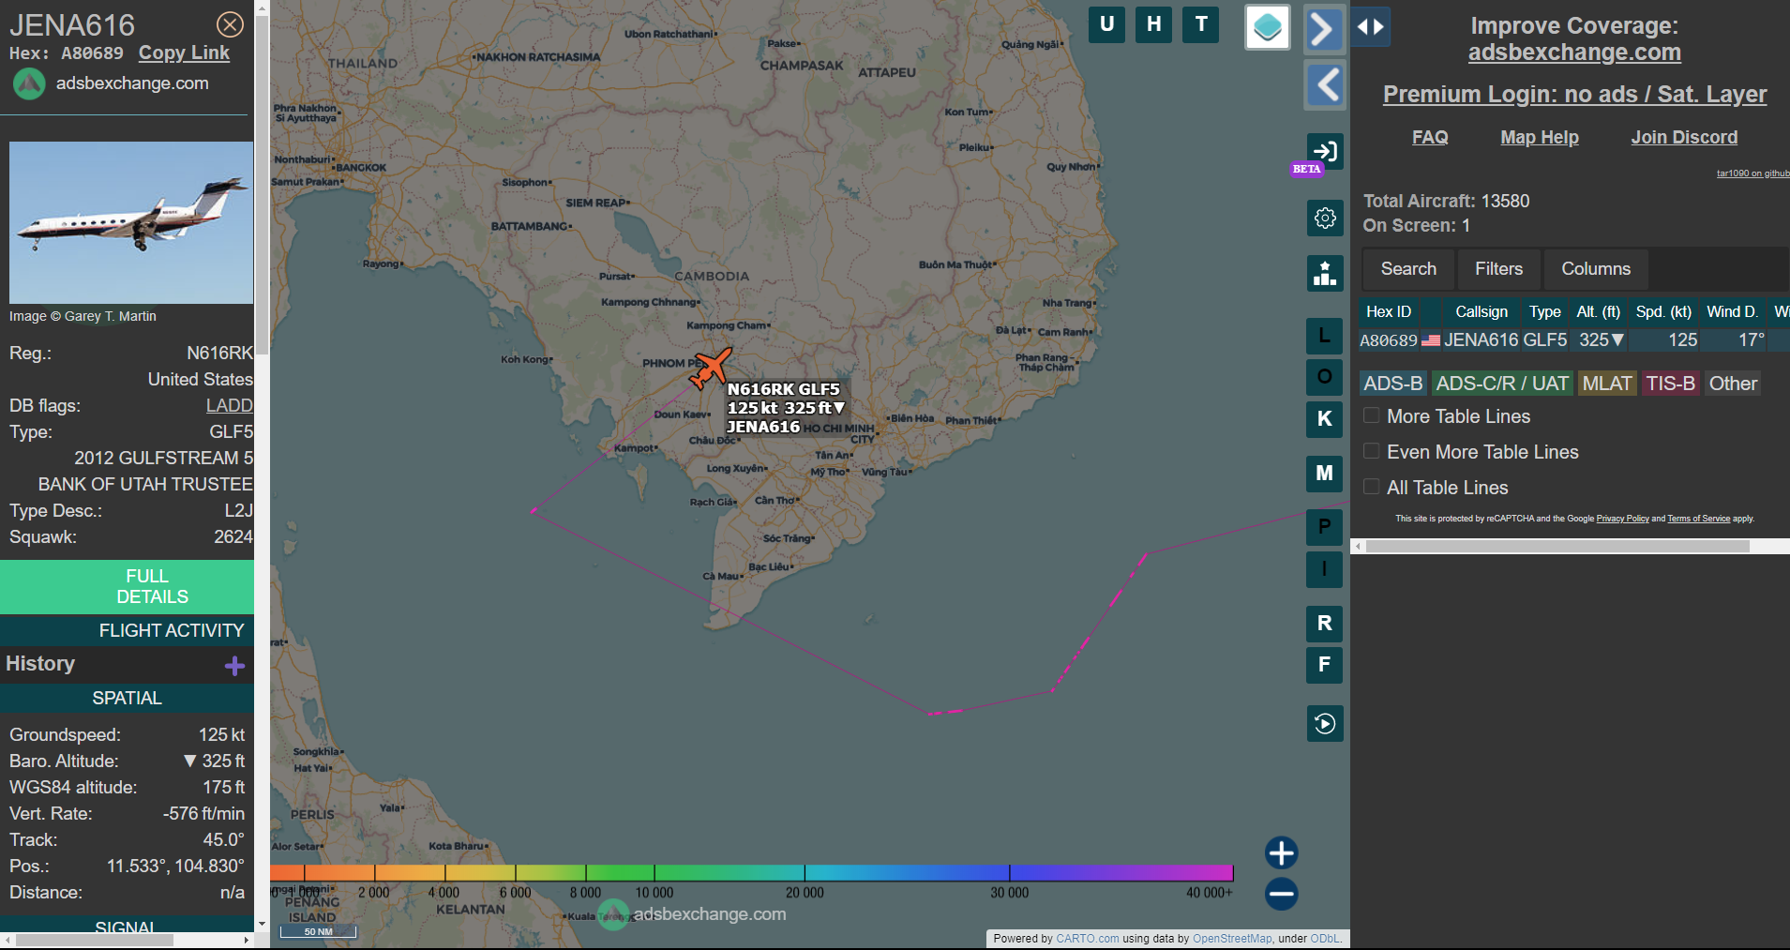
Task: Open the map layer selector icon
Action: point(1268,27)
